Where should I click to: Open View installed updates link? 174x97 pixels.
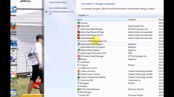point(58,8)
